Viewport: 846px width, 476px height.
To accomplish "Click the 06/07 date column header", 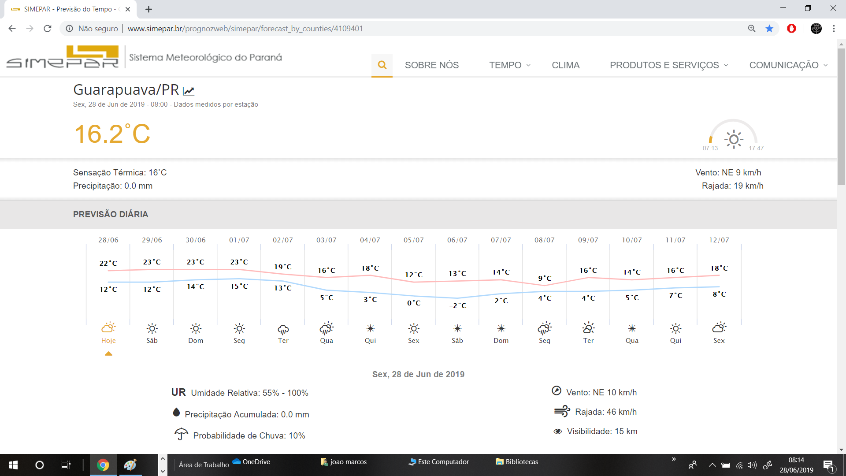I will tap(457, 240).
